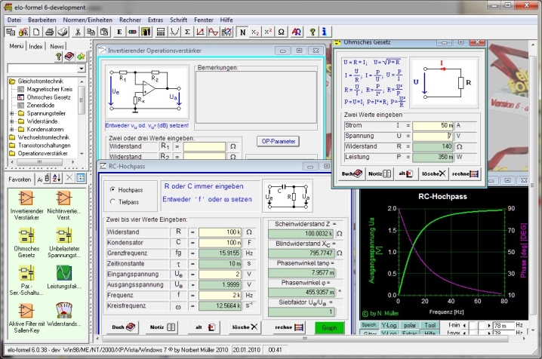This screenshot has height=359, width=542.
Task: Expand the Spannungsteiler tree folder
Action: point(11,114)
